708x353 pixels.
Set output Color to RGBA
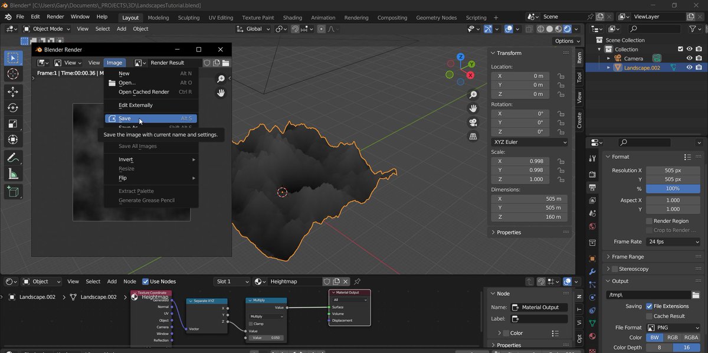[691, 338]
